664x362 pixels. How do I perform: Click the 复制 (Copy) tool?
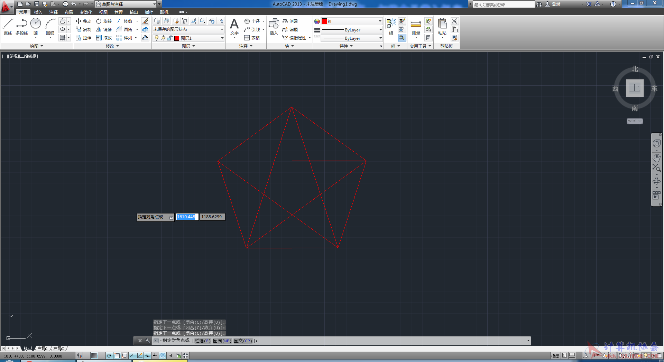tap(83, 29)
